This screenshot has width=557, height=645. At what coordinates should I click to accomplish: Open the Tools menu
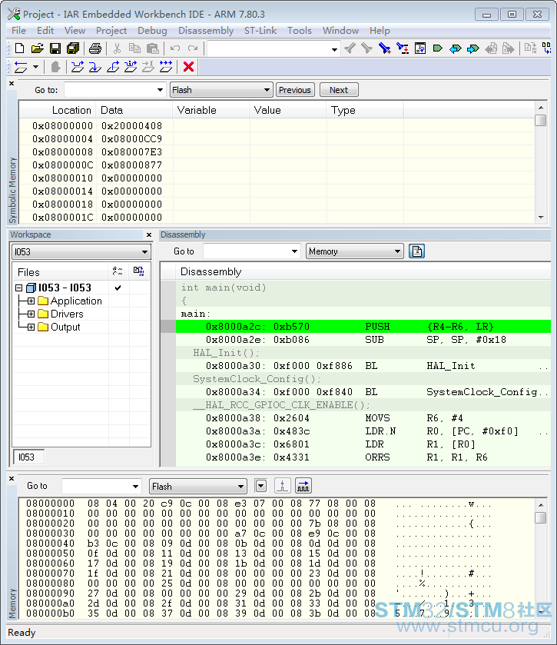tap(300, 31)
